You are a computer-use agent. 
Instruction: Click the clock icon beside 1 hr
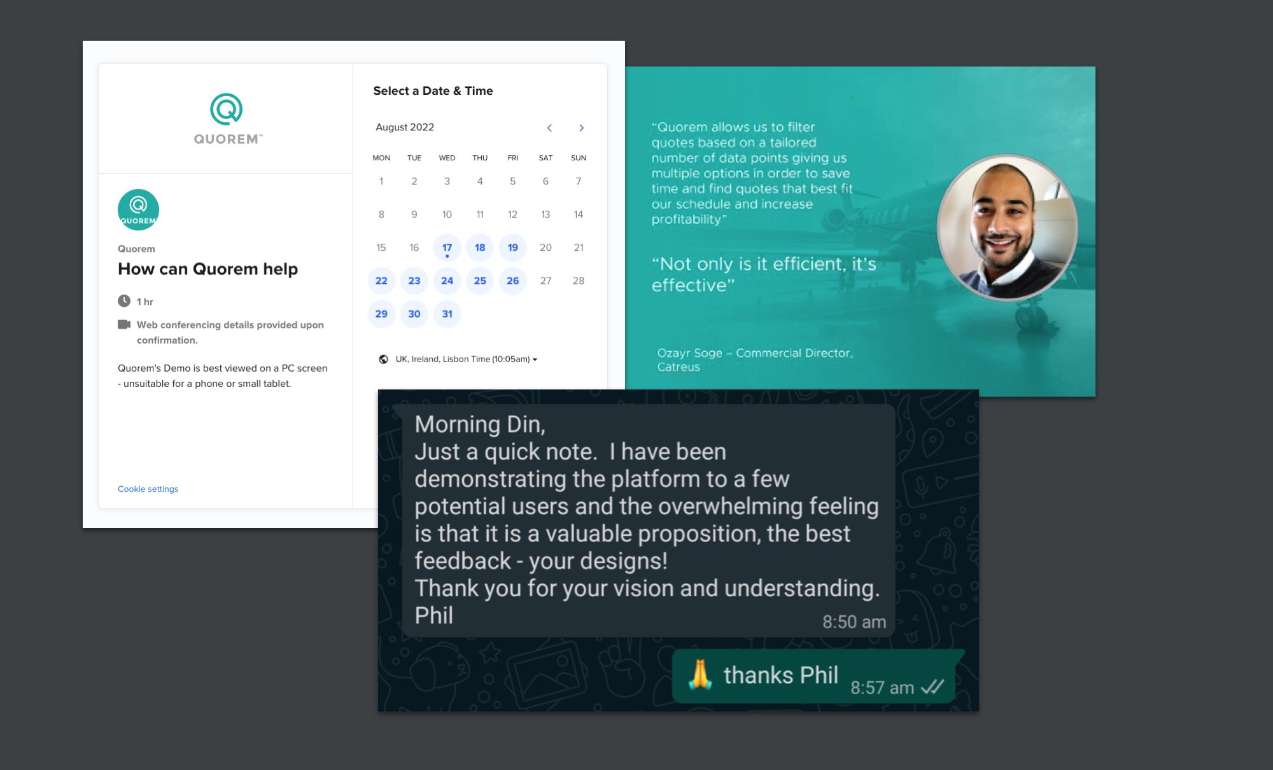pyautogui.click(x=124, y=301)
